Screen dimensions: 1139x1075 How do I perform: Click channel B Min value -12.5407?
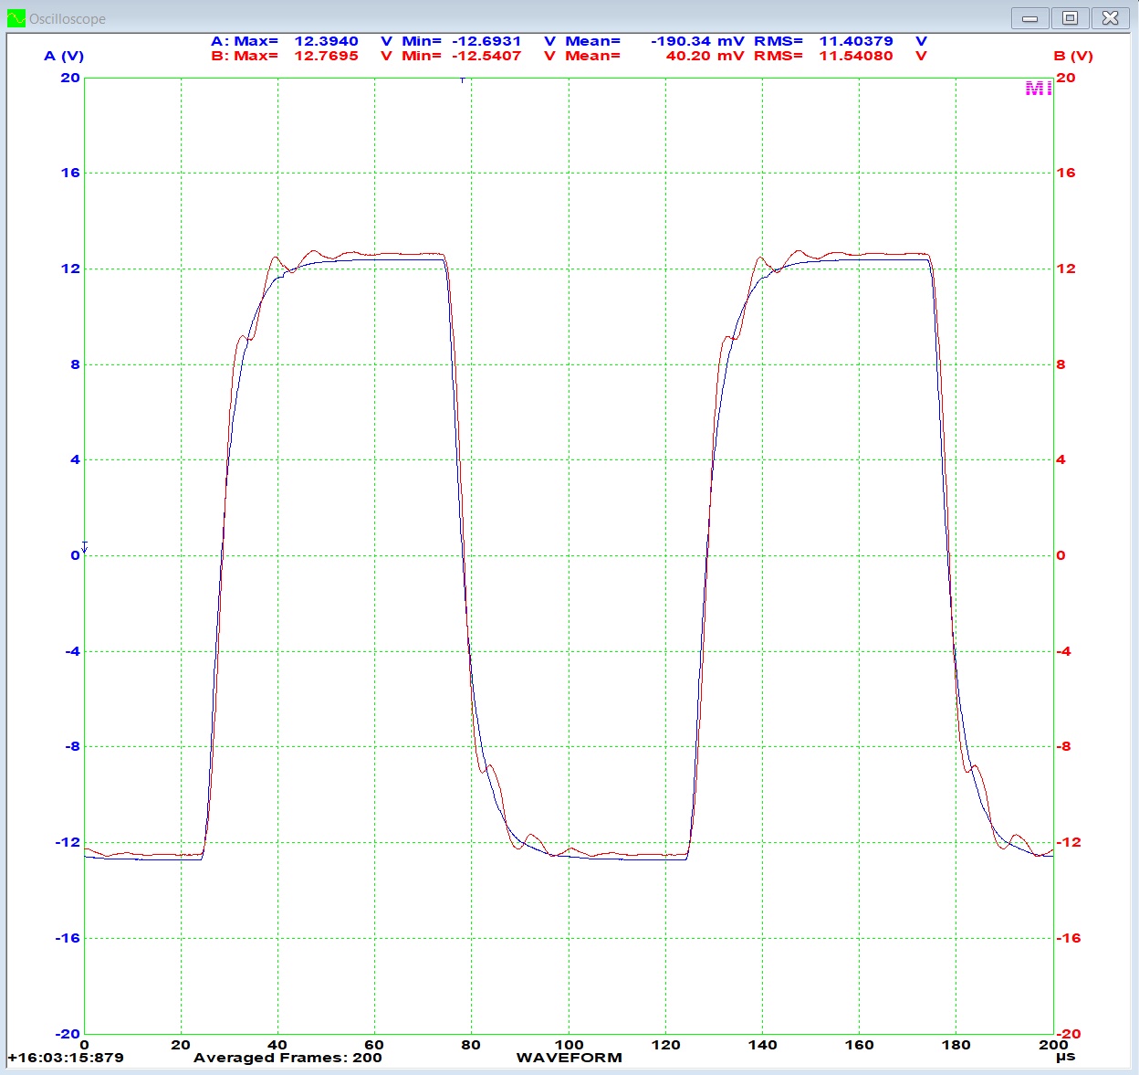[486, 56]
